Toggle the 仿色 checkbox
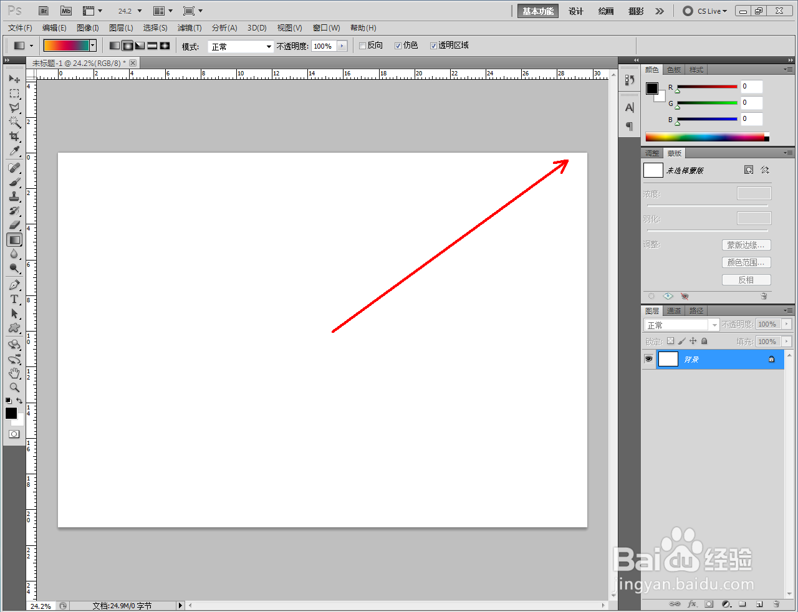Screen dimensions: 798x612 (398, 45)
